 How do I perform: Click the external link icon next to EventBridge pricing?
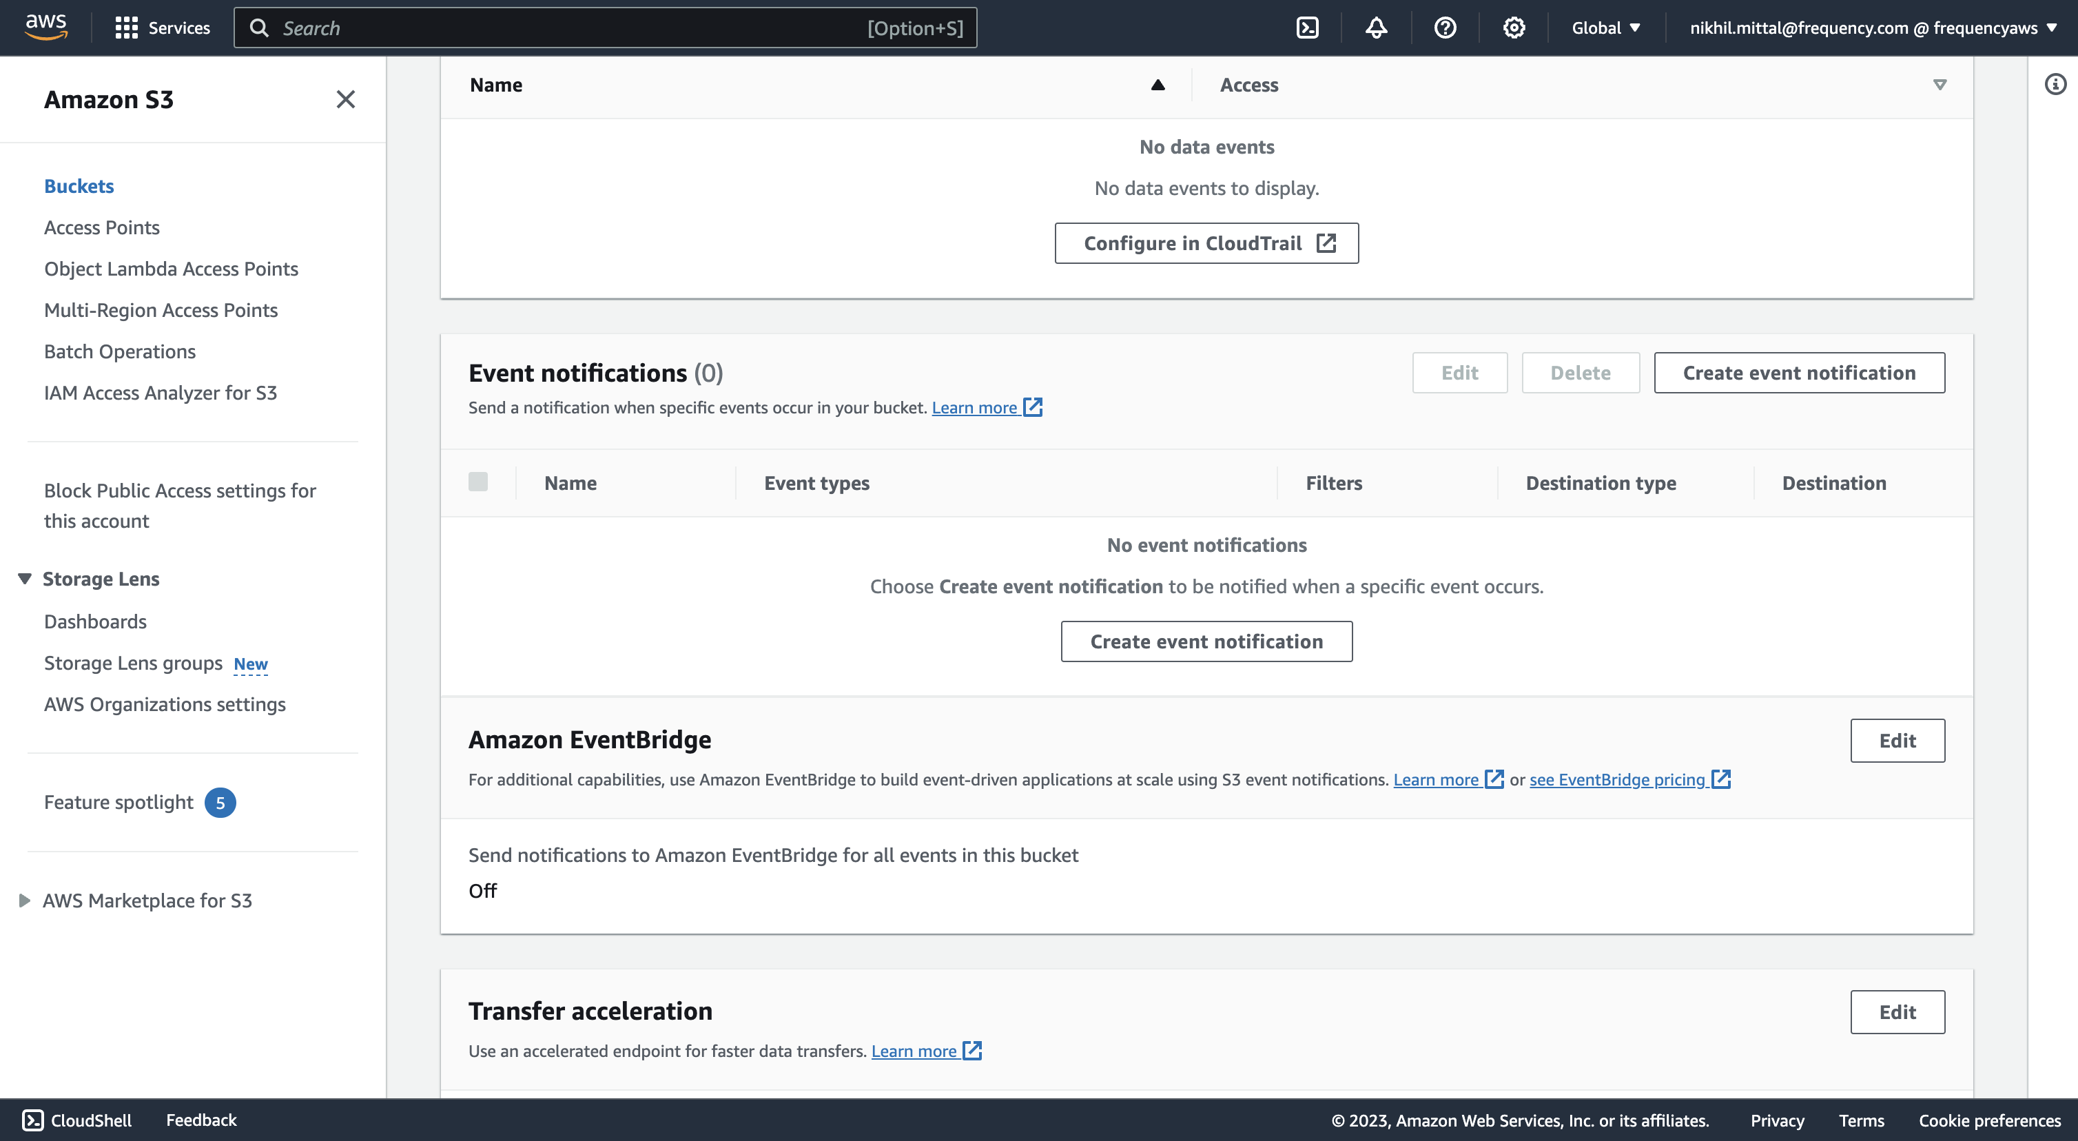click(x=1722, y=779)
